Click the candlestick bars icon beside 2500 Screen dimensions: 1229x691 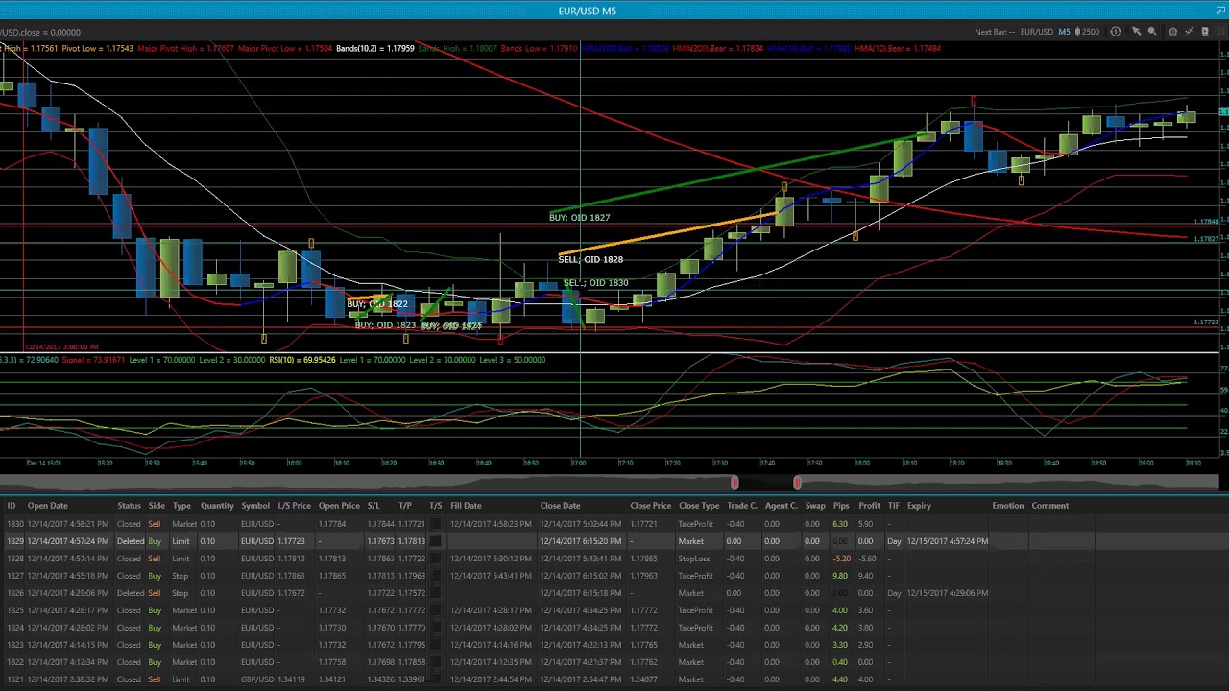tap(1077, 32)
